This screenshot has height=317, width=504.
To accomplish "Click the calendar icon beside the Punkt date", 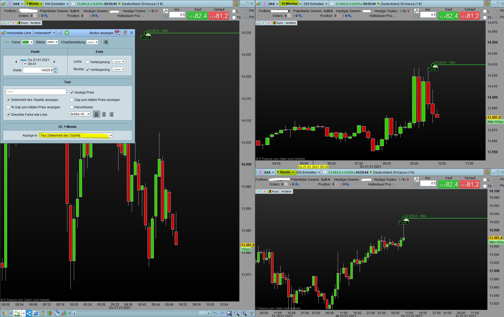I will point(23,62).
